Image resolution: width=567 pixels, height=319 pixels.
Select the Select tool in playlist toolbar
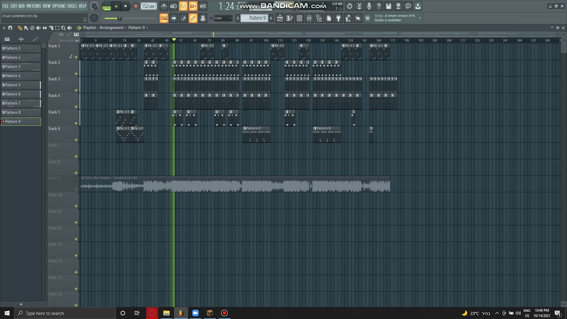point(57,28)
